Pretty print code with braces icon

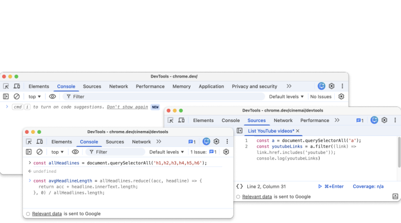(239, 186)
